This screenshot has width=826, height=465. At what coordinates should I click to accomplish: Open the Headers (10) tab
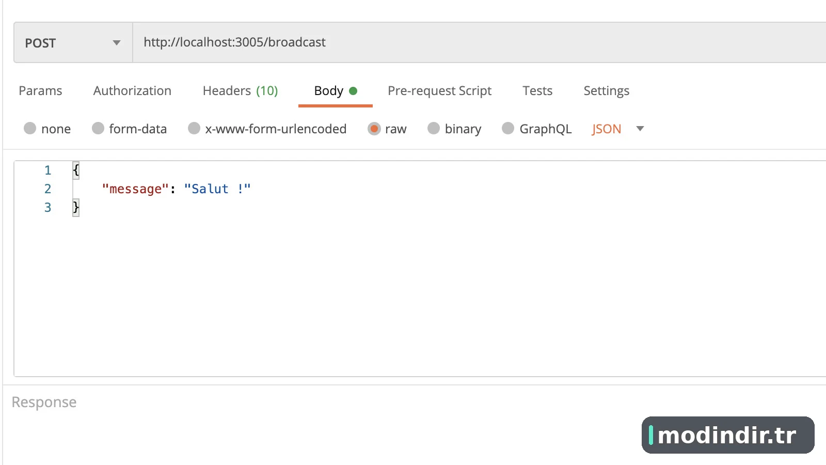tap(240, 91)
